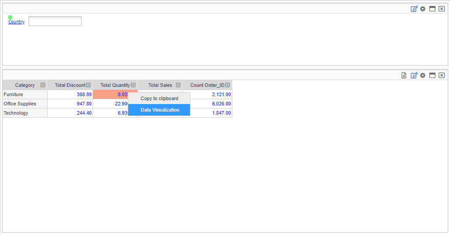
Task: Close the data table panel
Action: click(x=442, y=75)
